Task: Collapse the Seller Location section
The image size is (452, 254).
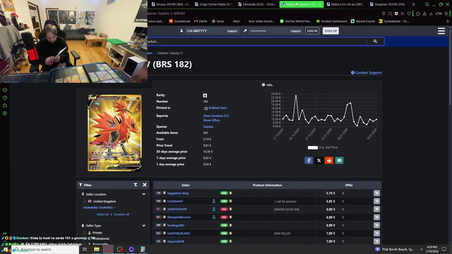Action: [144, 194]
